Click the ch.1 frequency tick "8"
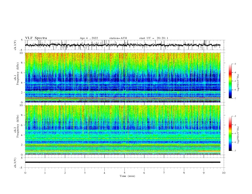 (22, 63)
